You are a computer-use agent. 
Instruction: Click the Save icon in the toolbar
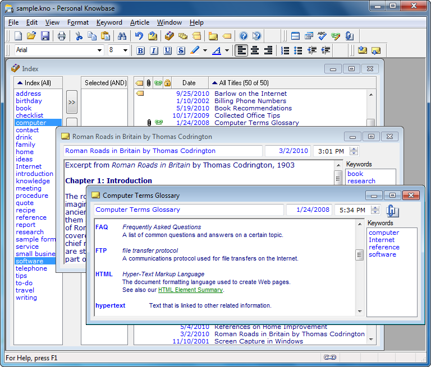tap(45, 36)
